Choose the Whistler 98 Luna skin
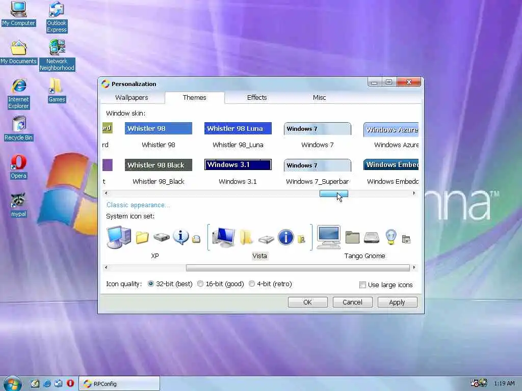Viewport: 522px width, 391px height. point(238,135)
